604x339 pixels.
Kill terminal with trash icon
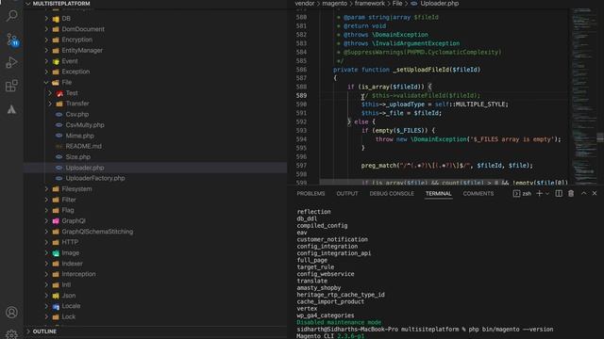coord(571,194)
